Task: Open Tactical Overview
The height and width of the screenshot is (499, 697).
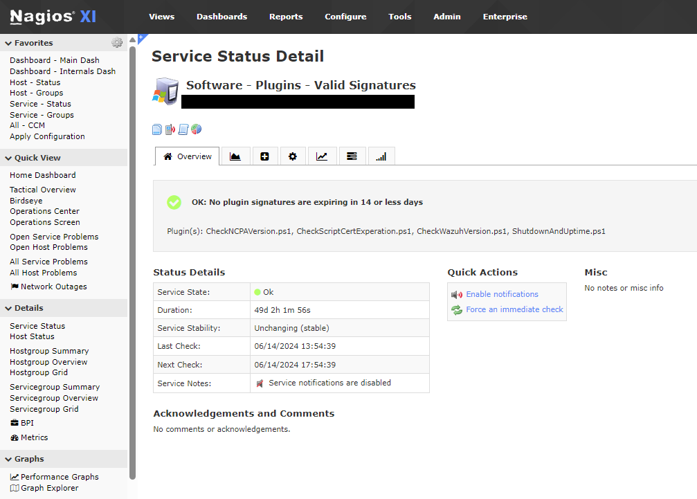Action: (x=43, y=190)
